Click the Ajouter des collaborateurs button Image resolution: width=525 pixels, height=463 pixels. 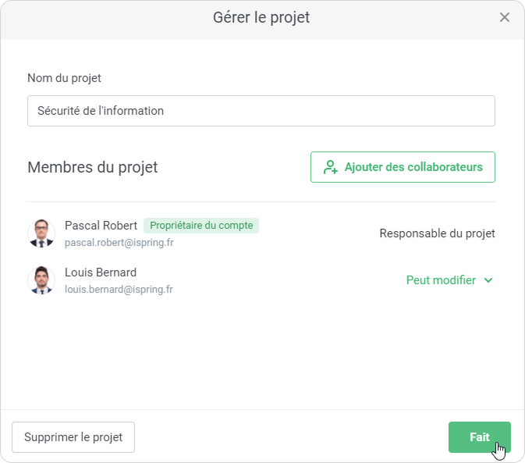[403, 167]
